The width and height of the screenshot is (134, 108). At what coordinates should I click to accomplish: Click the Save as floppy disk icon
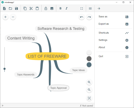pos(127,17)
